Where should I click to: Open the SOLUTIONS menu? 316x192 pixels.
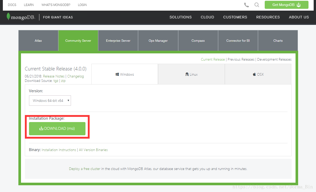coord(181,17)
